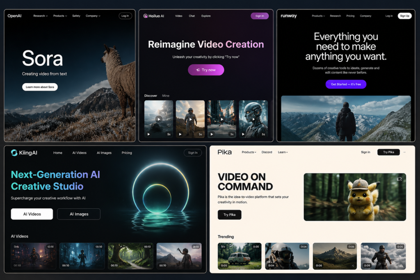Click Sign in on the Pika page
The width and height of the screenshot is (420, 280).
(x=365, y=152)
